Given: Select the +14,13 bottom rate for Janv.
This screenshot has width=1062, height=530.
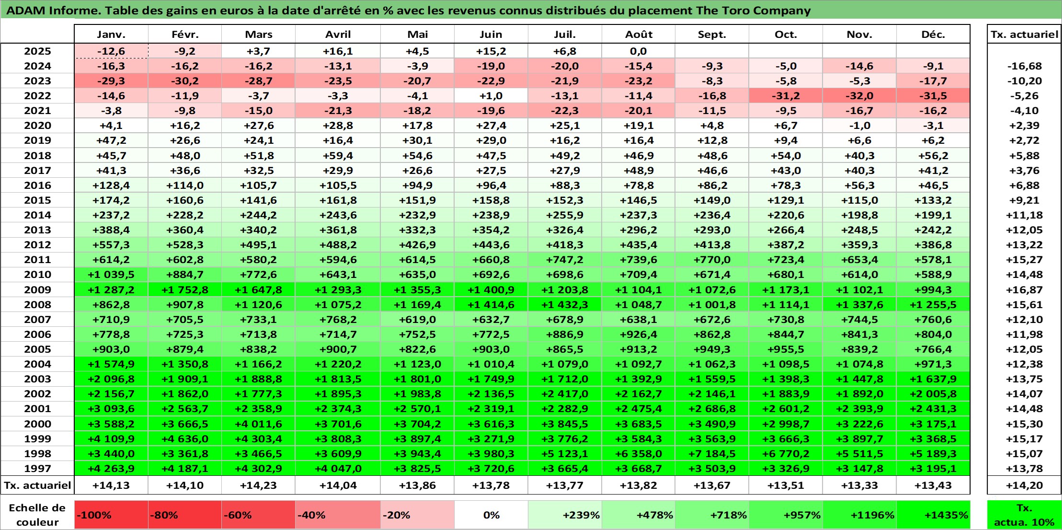Looking at the screenshot, I should (111, 485).
